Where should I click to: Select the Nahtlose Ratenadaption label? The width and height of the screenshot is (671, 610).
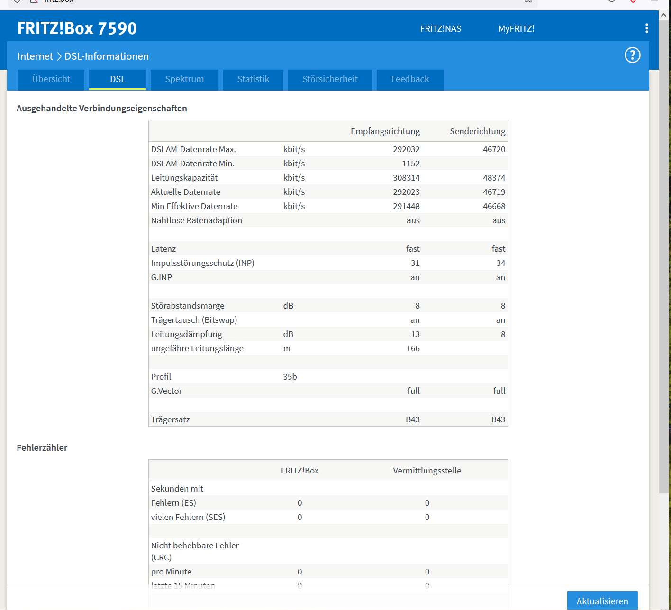197,220
